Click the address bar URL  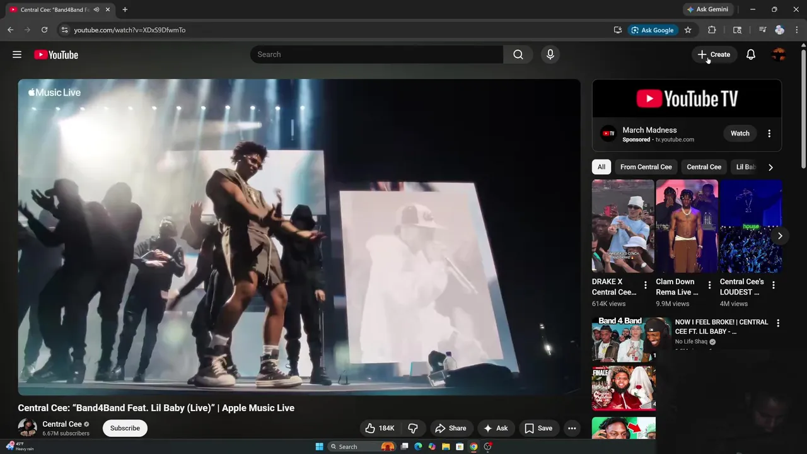click(129, 30)
